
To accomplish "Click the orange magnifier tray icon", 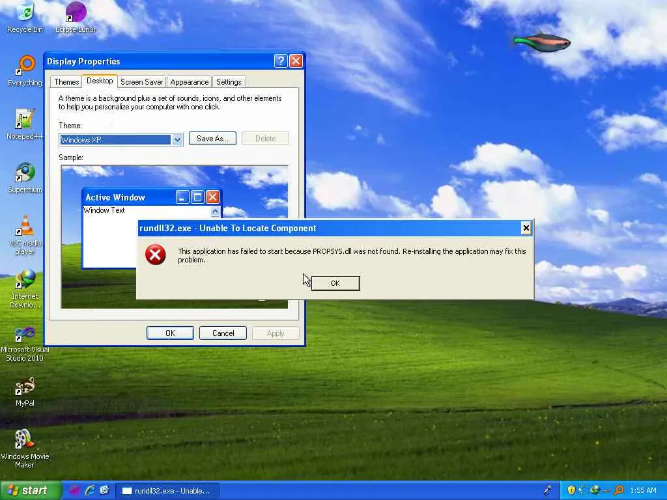I will pos(619,490).
